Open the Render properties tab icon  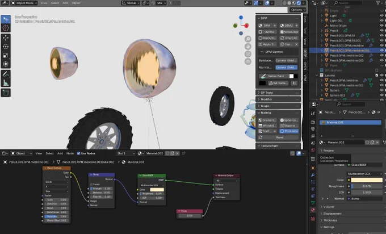pyautogui.click(x=313, y=122)
